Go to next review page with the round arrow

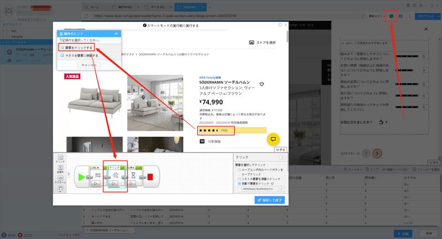tap(377, 153)
